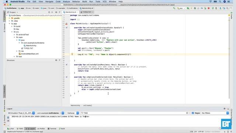This screenshot has height=133, width=236.
Task: Click the override gutter icon beside onCreate
Action: tap(66, 28)
